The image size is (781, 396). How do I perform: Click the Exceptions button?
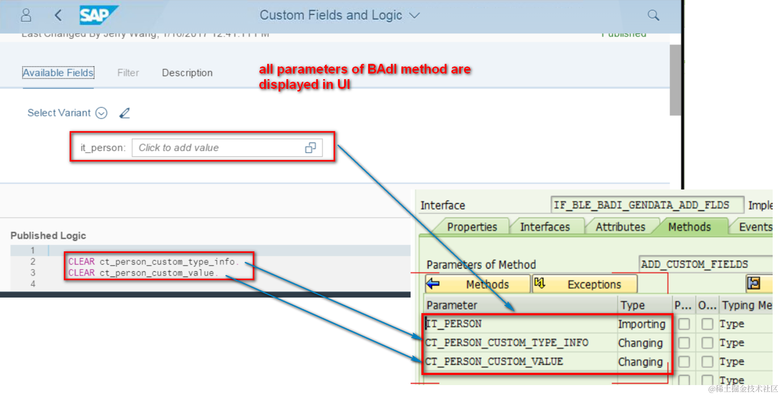[x=585, y=284]
